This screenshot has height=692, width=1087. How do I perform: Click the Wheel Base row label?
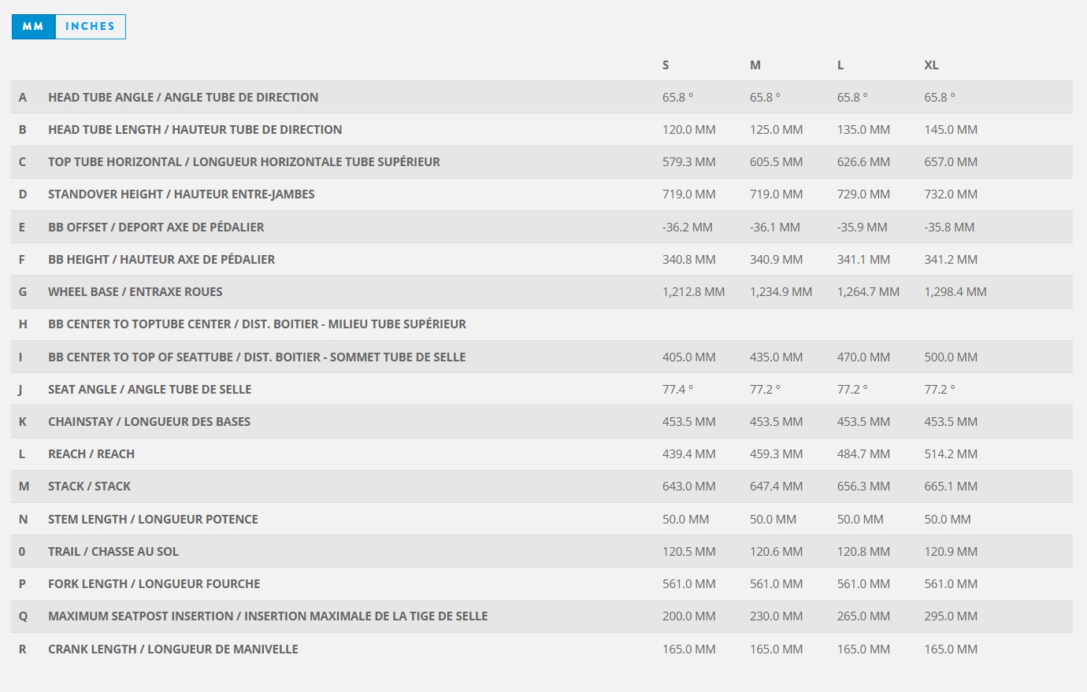click(x=135, y=292)
